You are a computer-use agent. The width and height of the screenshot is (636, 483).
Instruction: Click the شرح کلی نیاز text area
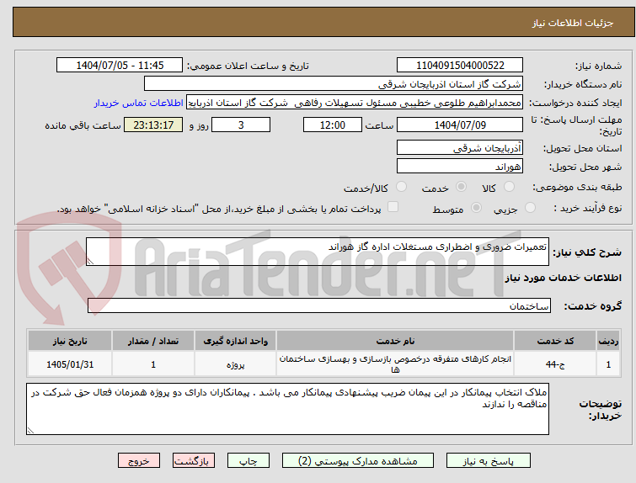tap(318, 252)
